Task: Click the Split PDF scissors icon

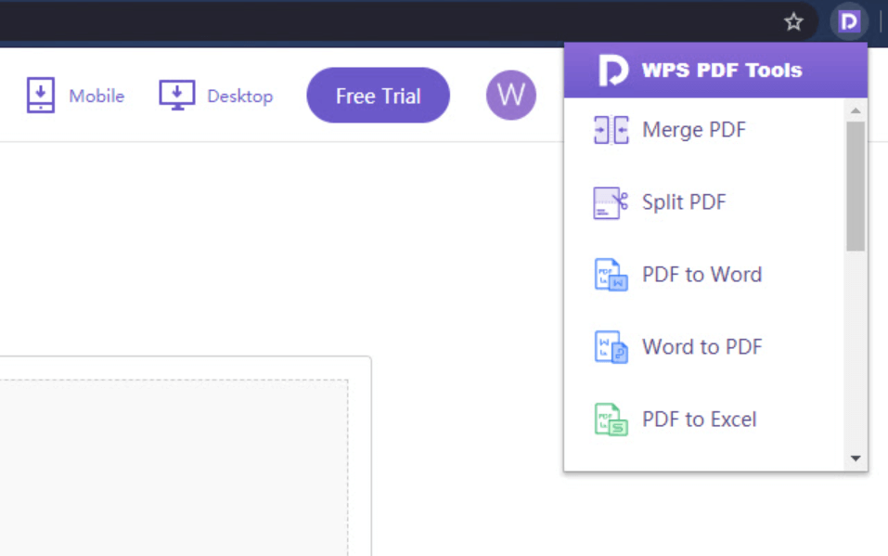Action: tap(611, 202)
